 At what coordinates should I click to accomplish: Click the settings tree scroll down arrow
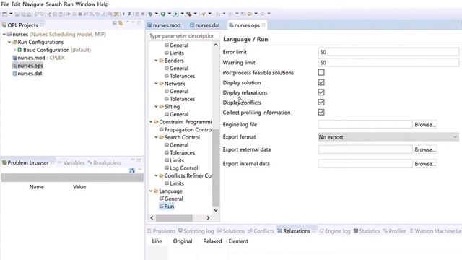click(x=216, y=210)
